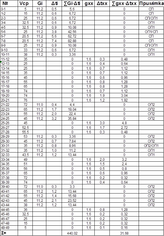Select the Vcp column header cell
The image size is (164, 236).
(25, 4)
